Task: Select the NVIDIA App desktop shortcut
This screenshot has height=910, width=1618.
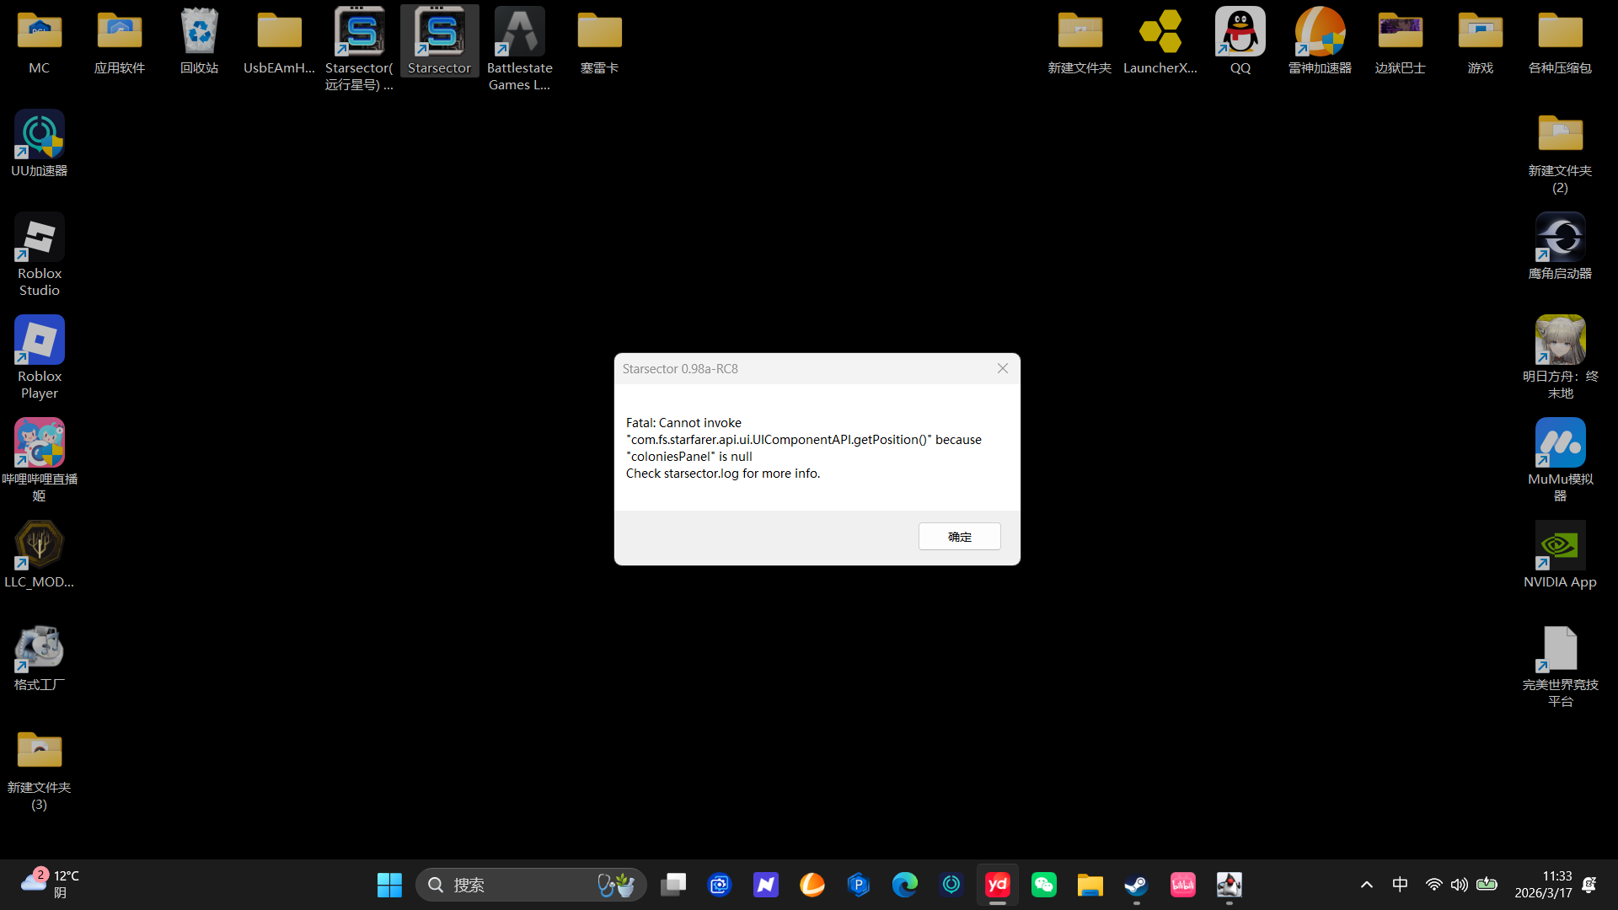Action: tap(1560, 554)
